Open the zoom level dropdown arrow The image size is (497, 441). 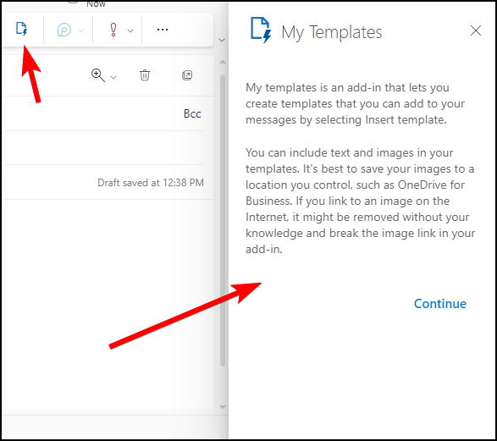113,77
